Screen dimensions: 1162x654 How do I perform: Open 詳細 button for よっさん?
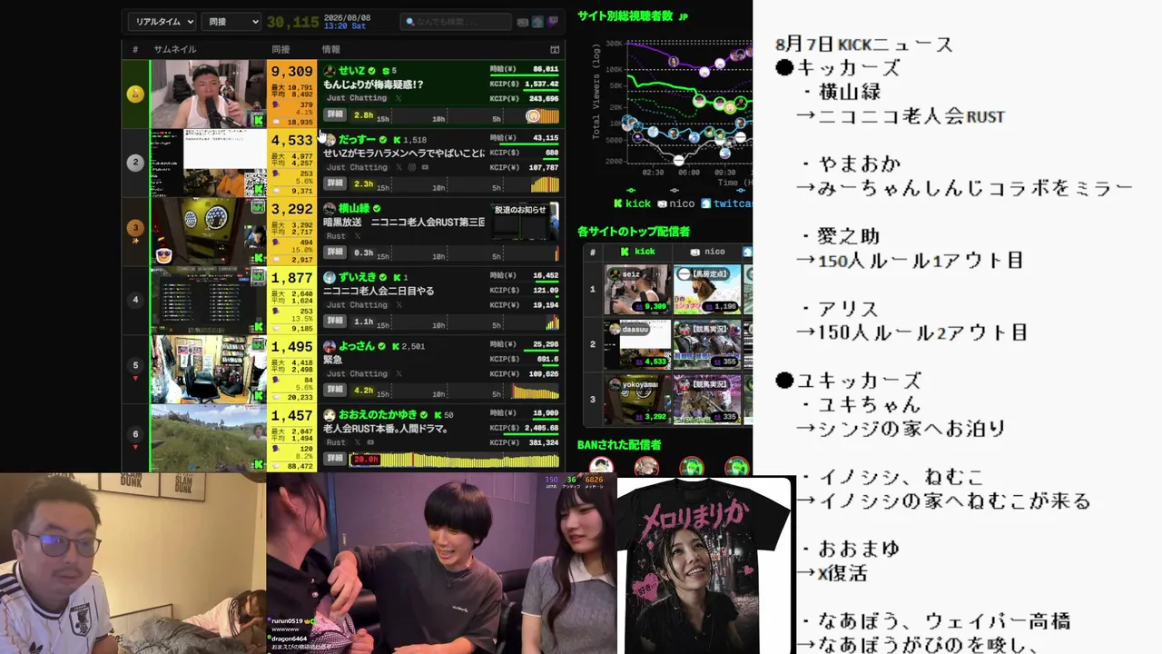pos(335,390)
